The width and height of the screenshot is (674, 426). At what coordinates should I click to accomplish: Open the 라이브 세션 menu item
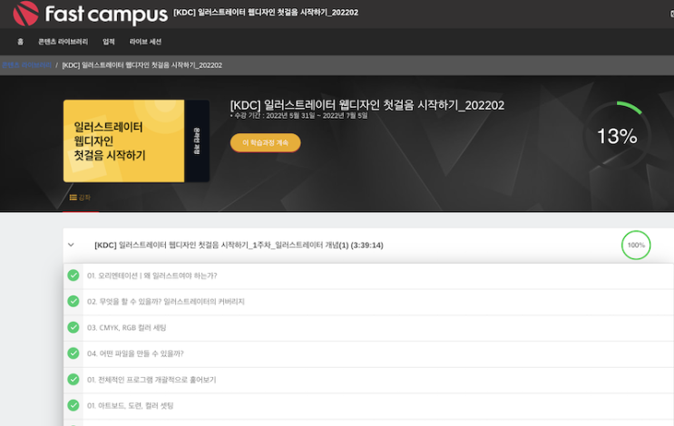(145, 42)
